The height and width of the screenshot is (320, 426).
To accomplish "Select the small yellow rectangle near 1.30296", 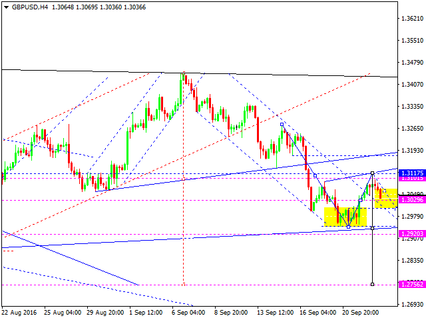I will pos(386,199).
